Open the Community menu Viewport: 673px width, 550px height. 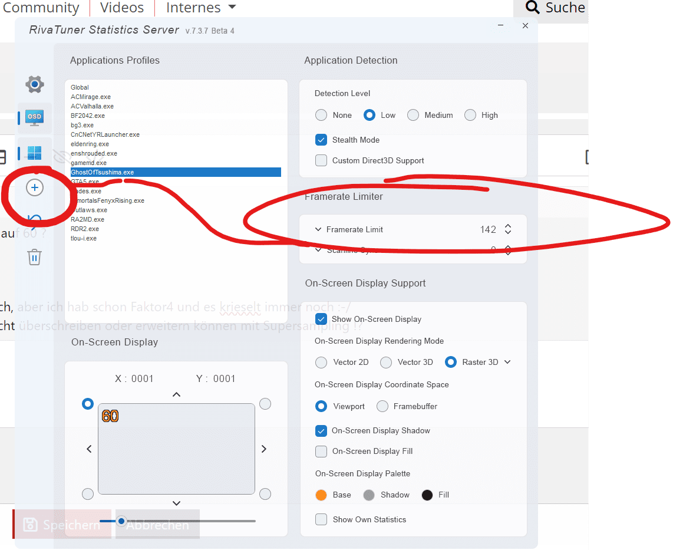click(41, 7)
